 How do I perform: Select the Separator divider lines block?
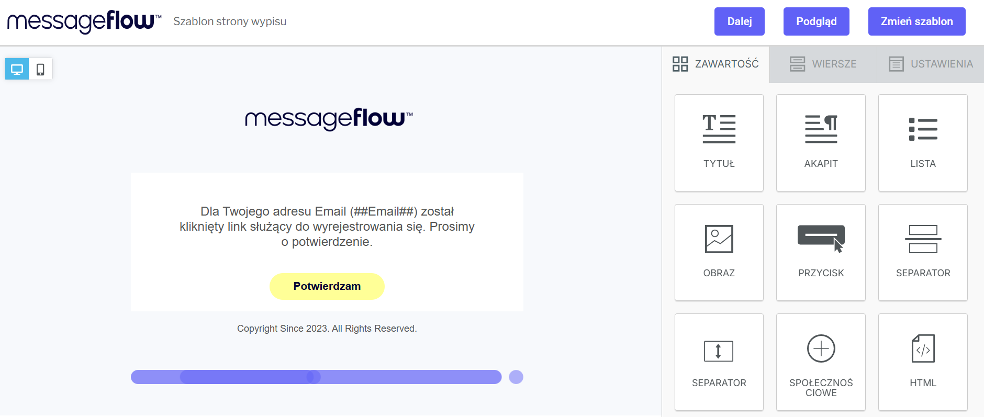[x=922, y=252]
